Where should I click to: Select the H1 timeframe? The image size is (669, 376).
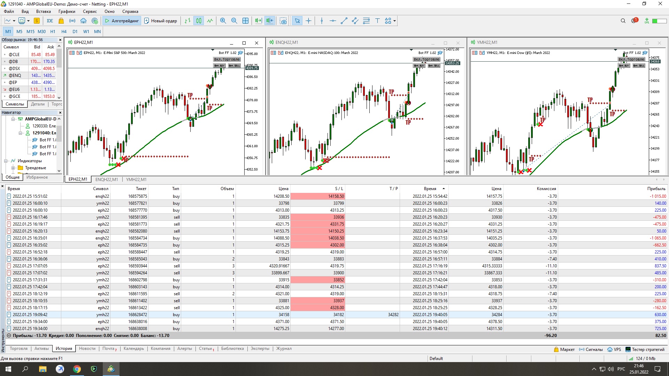pyautogui.click(x=53, y=32)
